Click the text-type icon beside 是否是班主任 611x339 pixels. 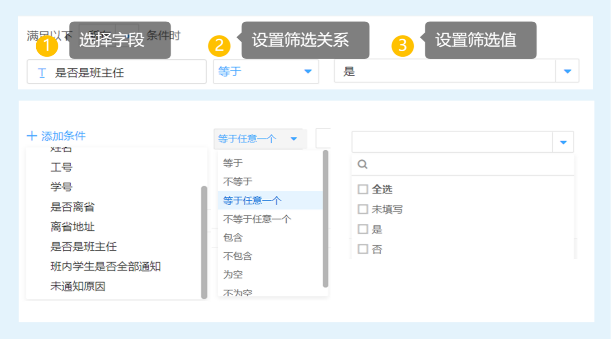coord(42,73)
